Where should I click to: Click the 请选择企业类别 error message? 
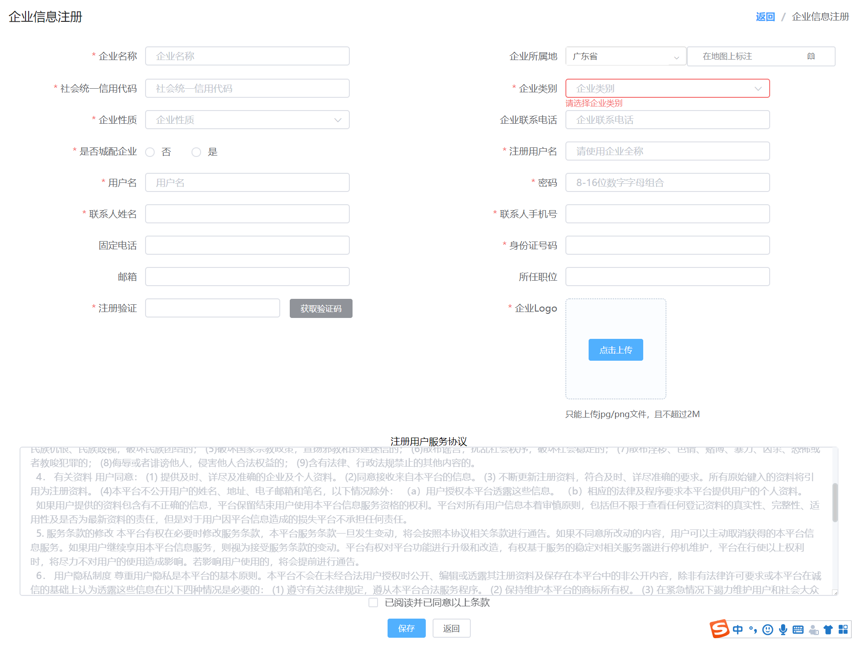point(594,103)
